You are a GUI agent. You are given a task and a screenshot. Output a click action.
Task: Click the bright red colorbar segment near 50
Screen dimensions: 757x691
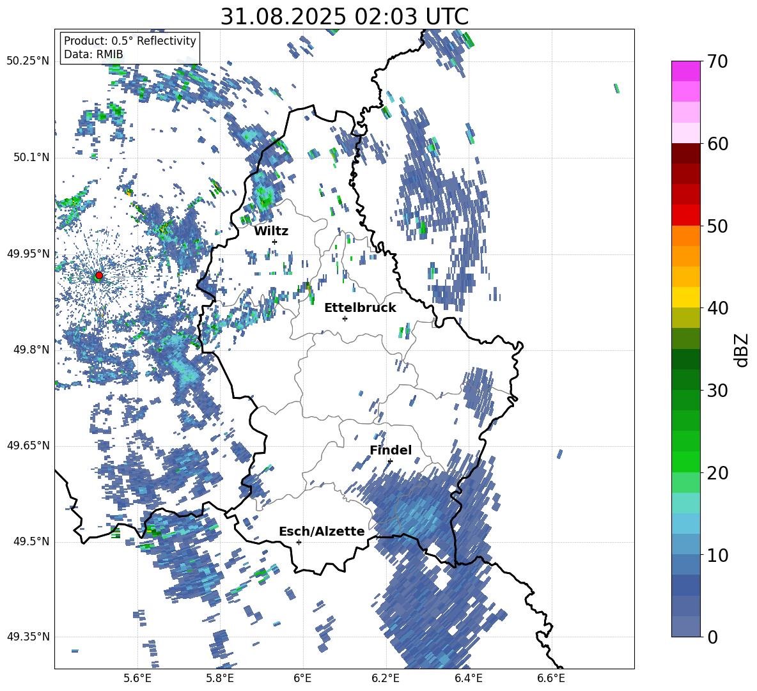(685, 215)
